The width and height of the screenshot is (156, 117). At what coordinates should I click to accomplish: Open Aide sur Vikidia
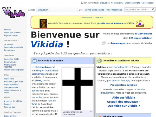pyautogui.click(x=124, y=97)
